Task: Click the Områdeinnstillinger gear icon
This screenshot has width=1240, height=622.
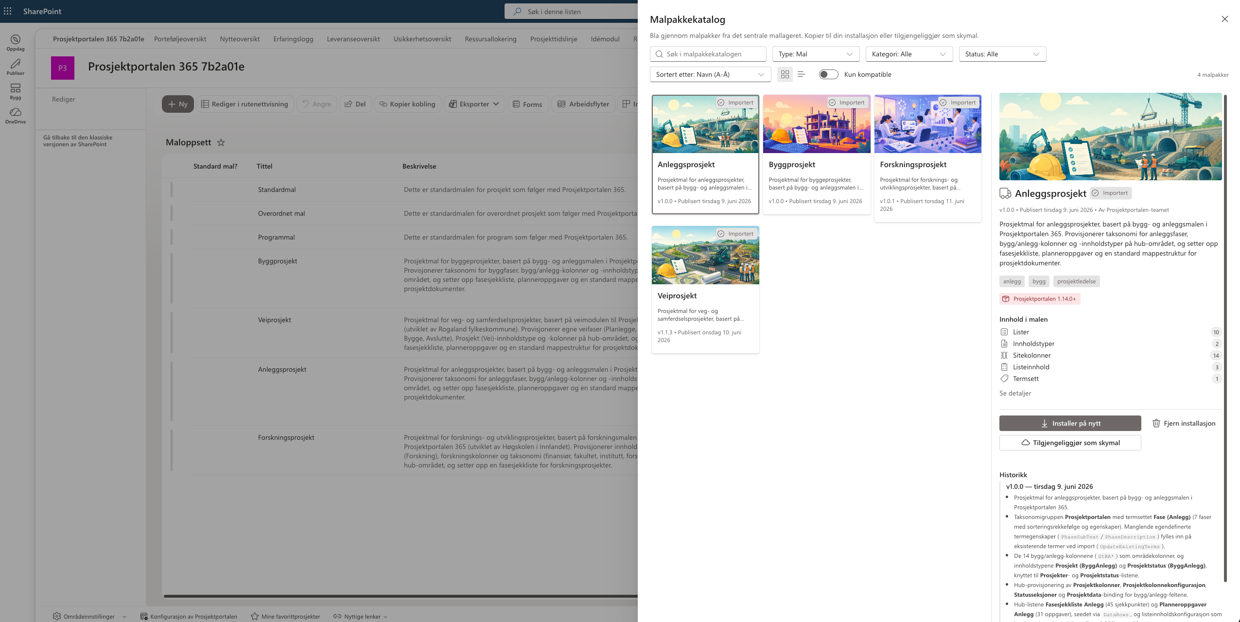Action: 57,616
